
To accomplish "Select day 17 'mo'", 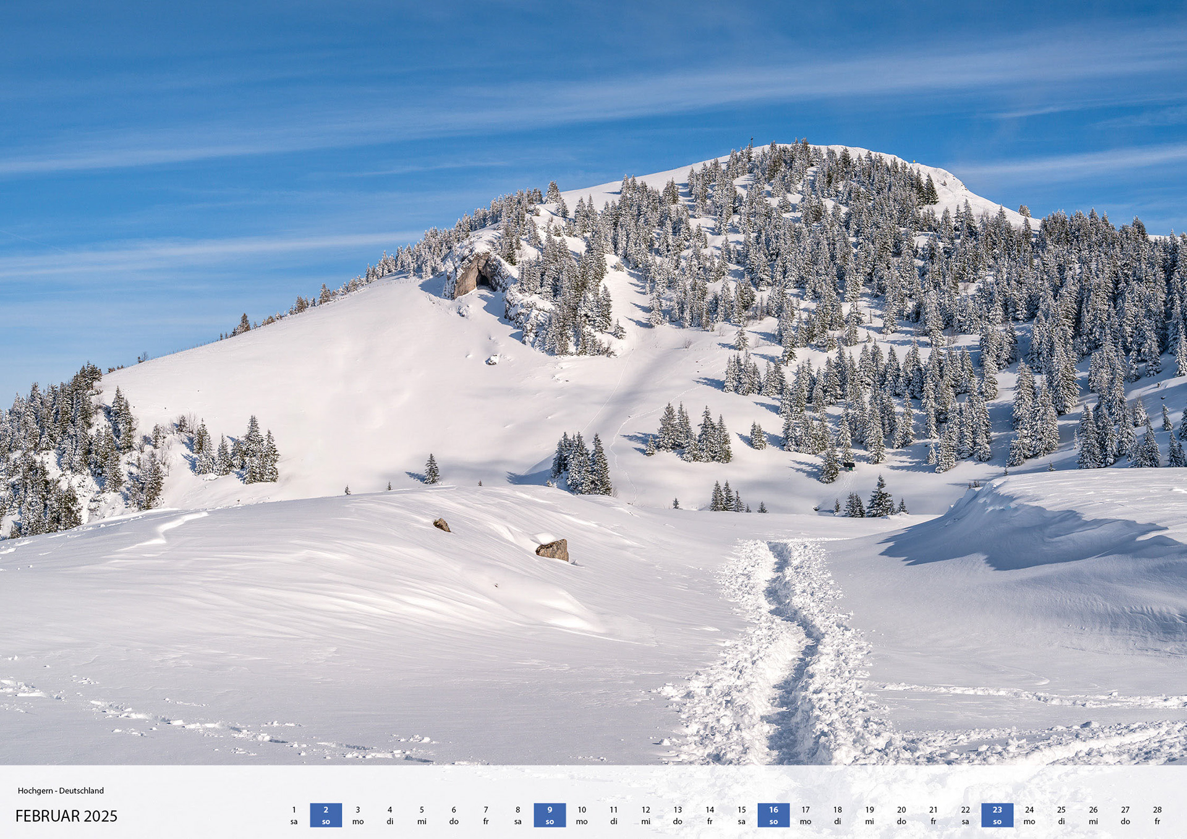I will (806, 816).
